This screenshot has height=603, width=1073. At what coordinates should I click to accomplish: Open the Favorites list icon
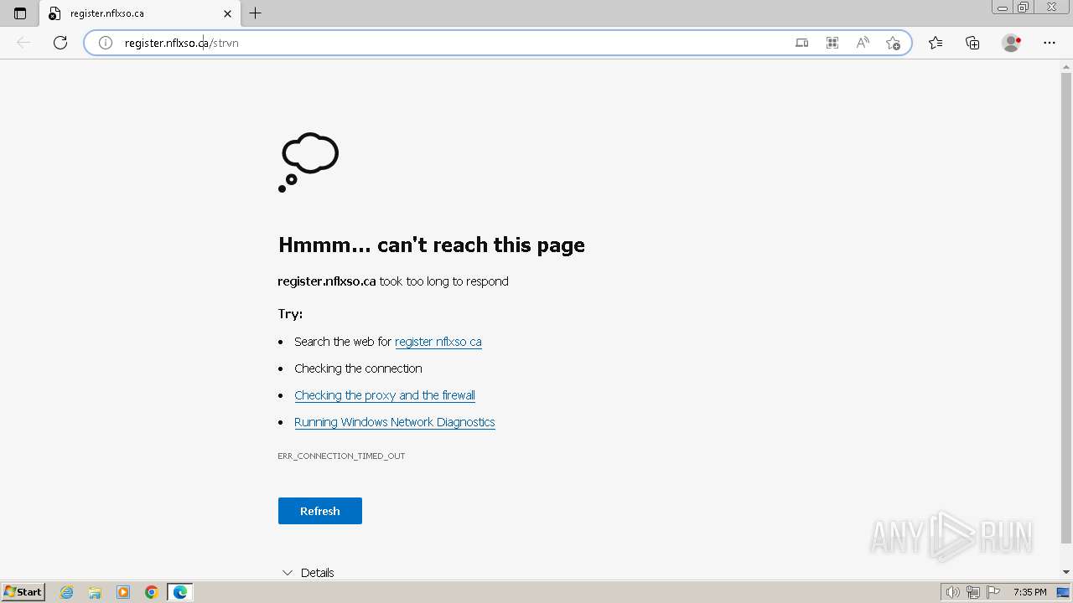pyautogui.click(x=936, y=43)
